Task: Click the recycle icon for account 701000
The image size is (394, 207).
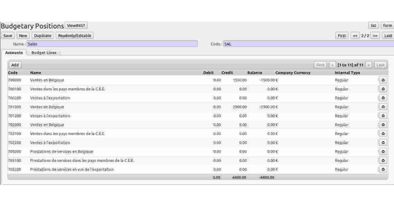Action: [383, 107]
